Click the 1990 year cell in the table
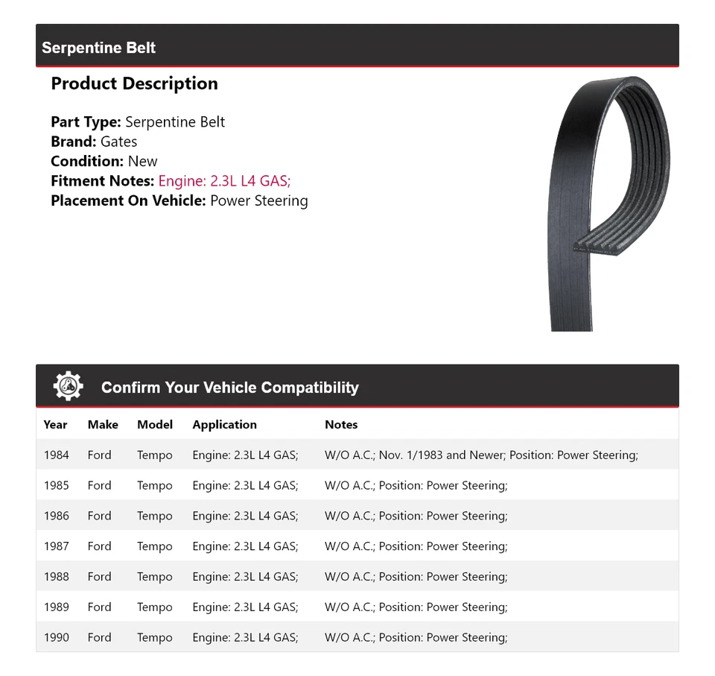Image resolution: width=715 pixels, height=676 pixels. click(56, 637)
